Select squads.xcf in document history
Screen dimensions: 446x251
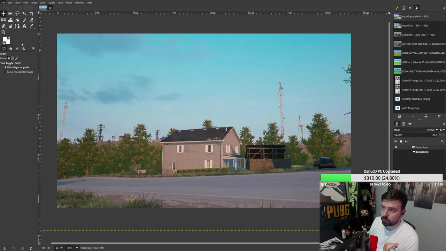click(x=419, y=25)
